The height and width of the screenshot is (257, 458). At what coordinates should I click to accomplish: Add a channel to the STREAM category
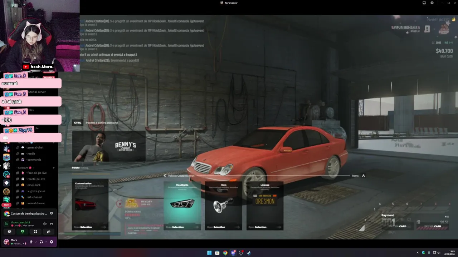(54, 168)
